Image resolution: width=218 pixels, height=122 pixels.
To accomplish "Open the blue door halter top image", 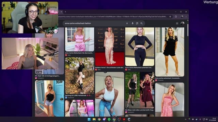I will coord(49,98).
